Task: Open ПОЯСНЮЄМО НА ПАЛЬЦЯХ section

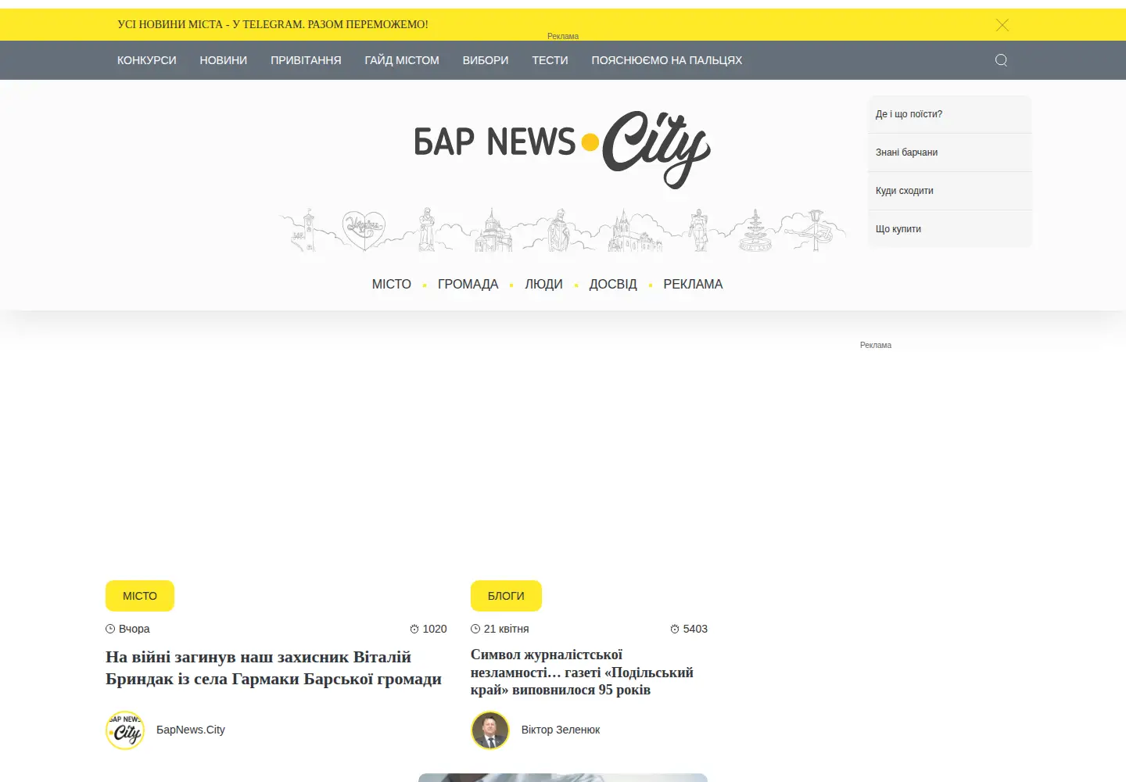Action: click(667, 60)
